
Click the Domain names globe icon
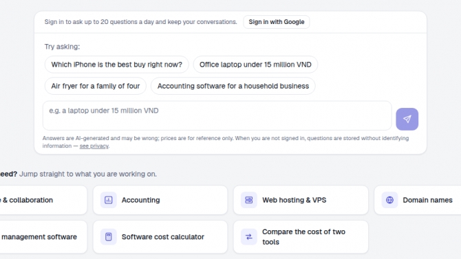[389, 200]
